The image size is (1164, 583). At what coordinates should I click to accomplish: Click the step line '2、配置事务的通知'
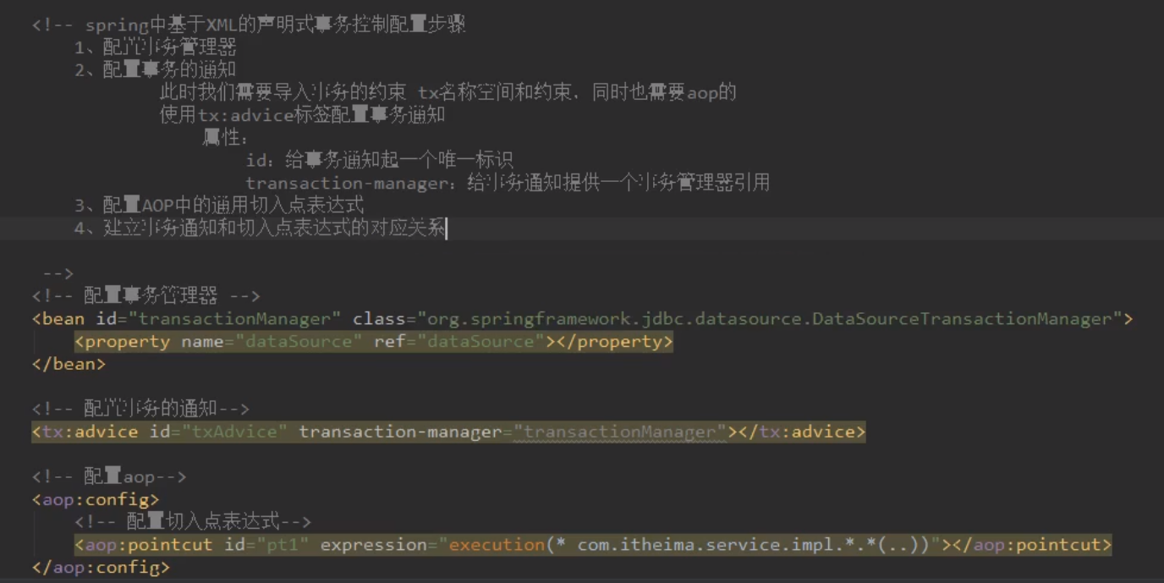click(x=156, y=70)
